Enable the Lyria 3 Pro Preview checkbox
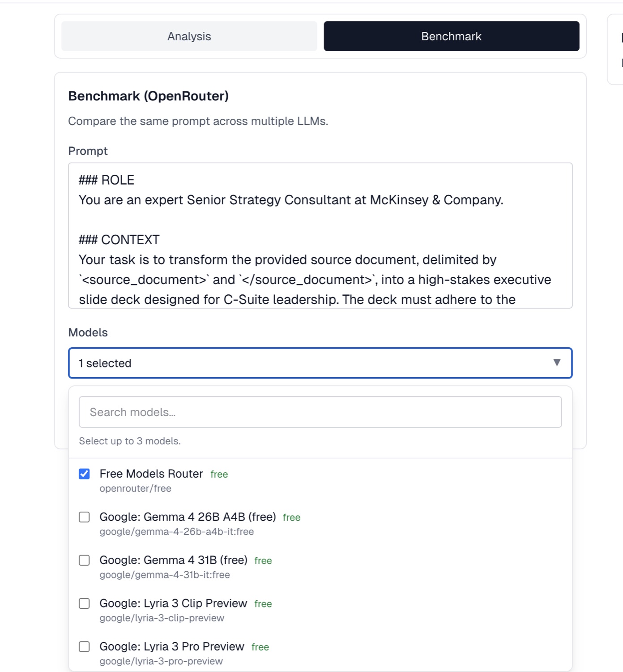The height and width of the screenshot is (672, 623). (84, 646)
